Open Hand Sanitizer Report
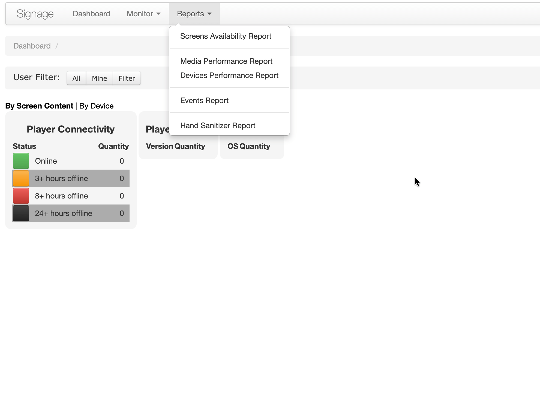Viewport: 540px width, 403px height. pyautogui.click(x=217, y=125)
